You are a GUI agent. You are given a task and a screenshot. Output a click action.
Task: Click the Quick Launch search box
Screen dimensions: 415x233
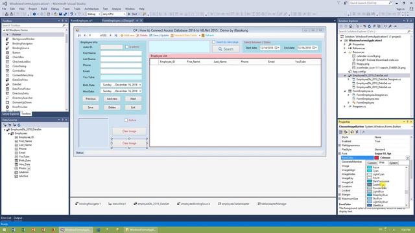(370, 3)
